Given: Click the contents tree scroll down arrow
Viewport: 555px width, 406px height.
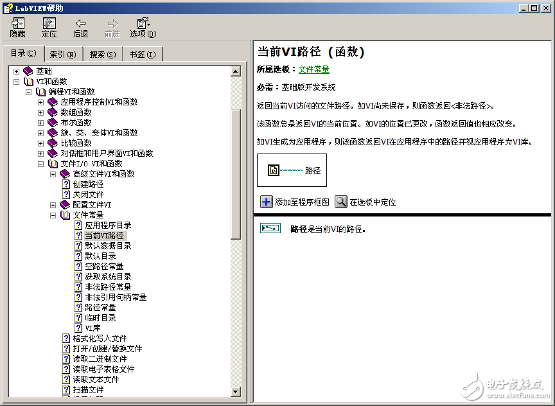Looking at the screenshot, I should 236,391.
